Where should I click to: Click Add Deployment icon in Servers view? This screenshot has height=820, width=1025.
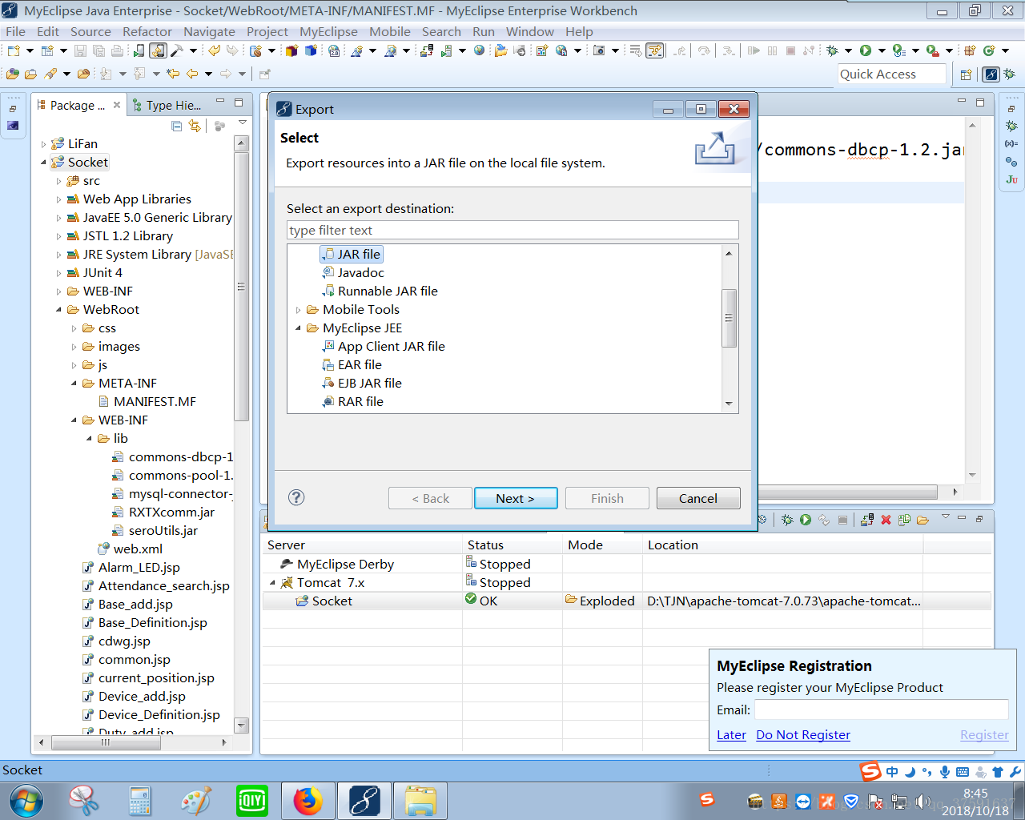(x=867, y=520)
